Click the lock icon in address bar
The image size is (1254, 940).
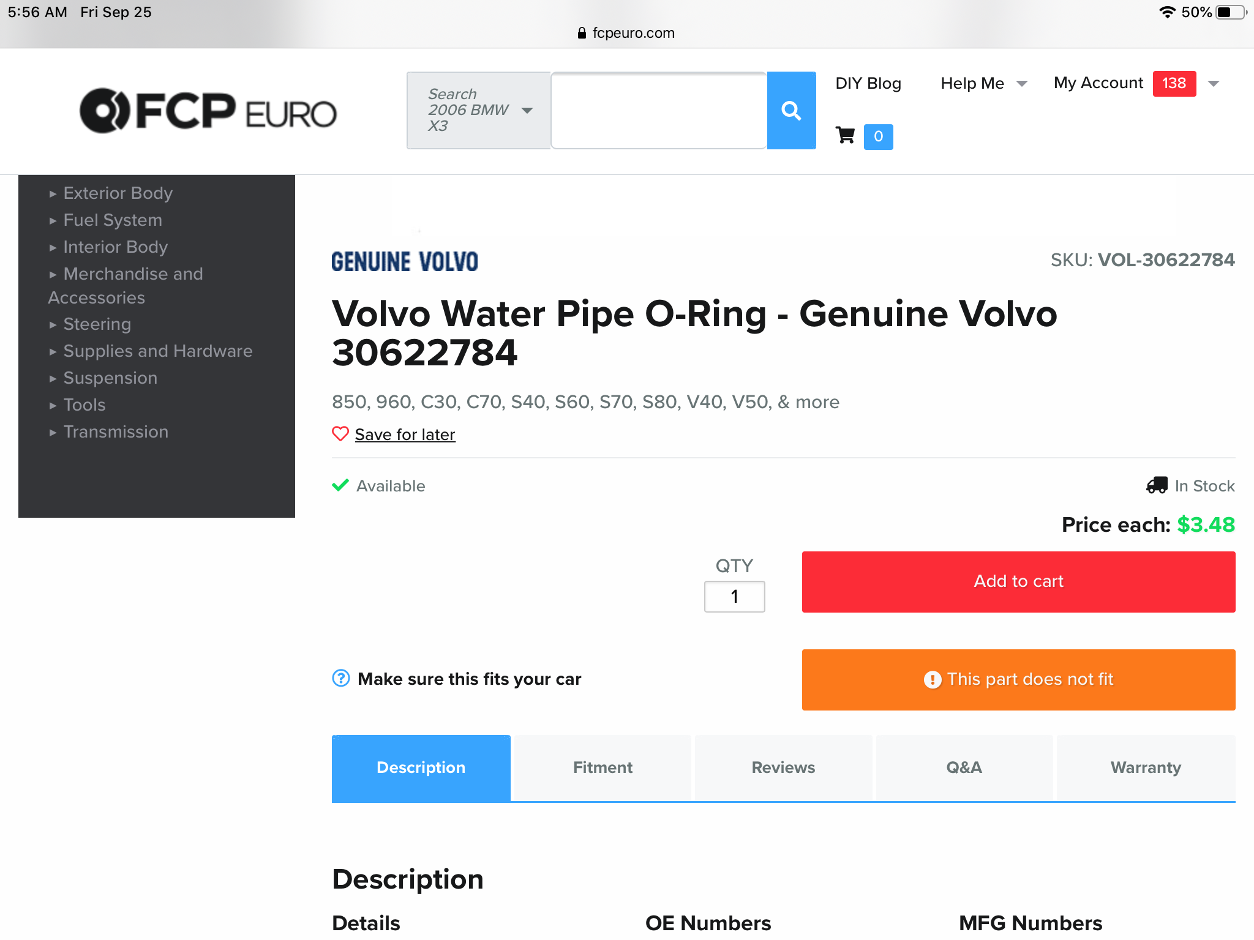point(582,33)
